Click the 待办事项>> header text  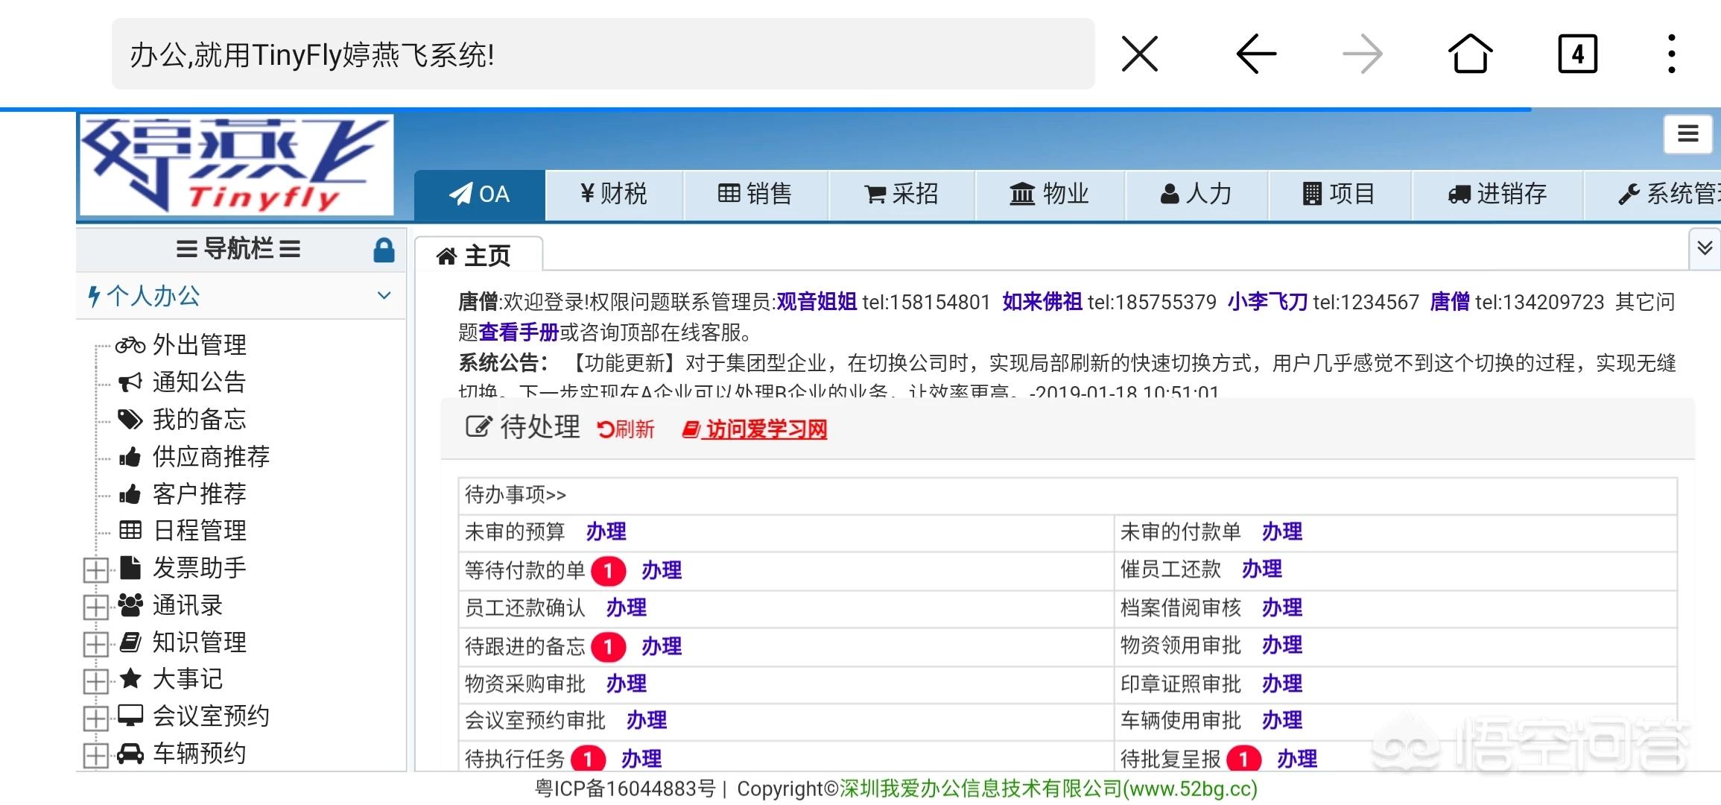(516, 495)
